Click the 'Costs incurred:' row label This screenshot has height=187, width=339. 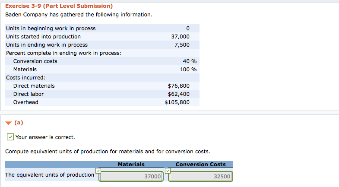click(26, 78)
